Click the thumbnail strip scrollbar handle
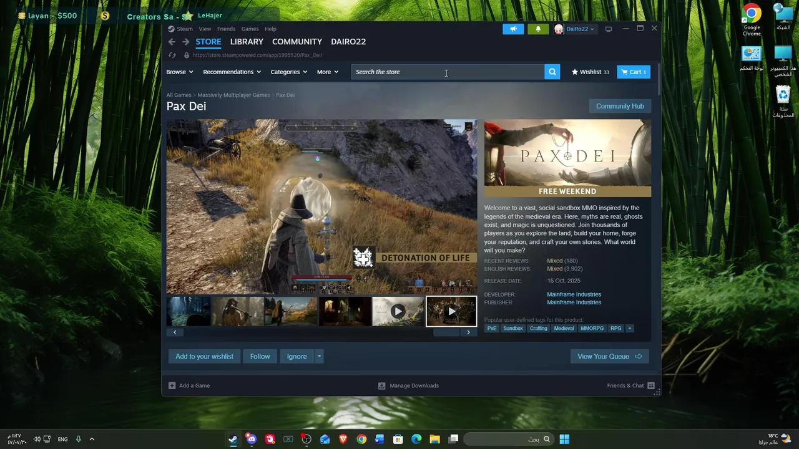 pyautogui.click(x=446, y=332)
